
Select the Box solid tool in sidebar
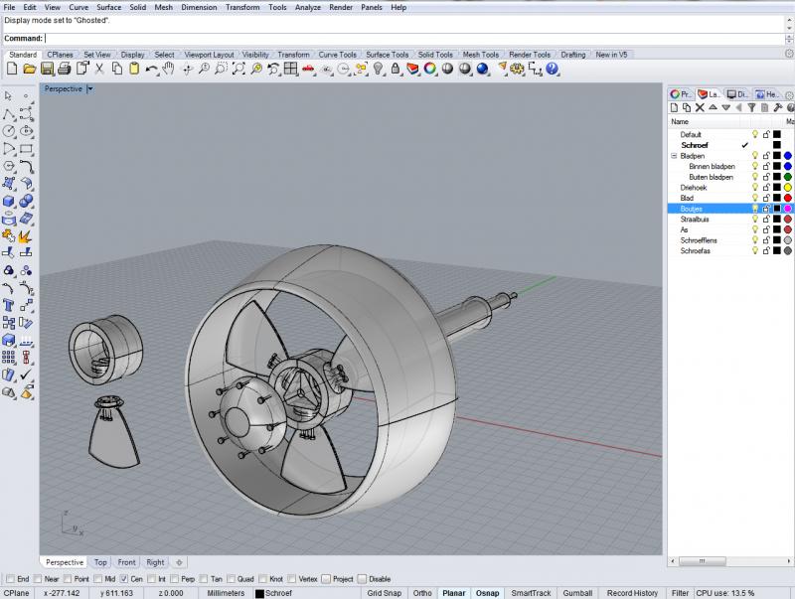[9, 202]
